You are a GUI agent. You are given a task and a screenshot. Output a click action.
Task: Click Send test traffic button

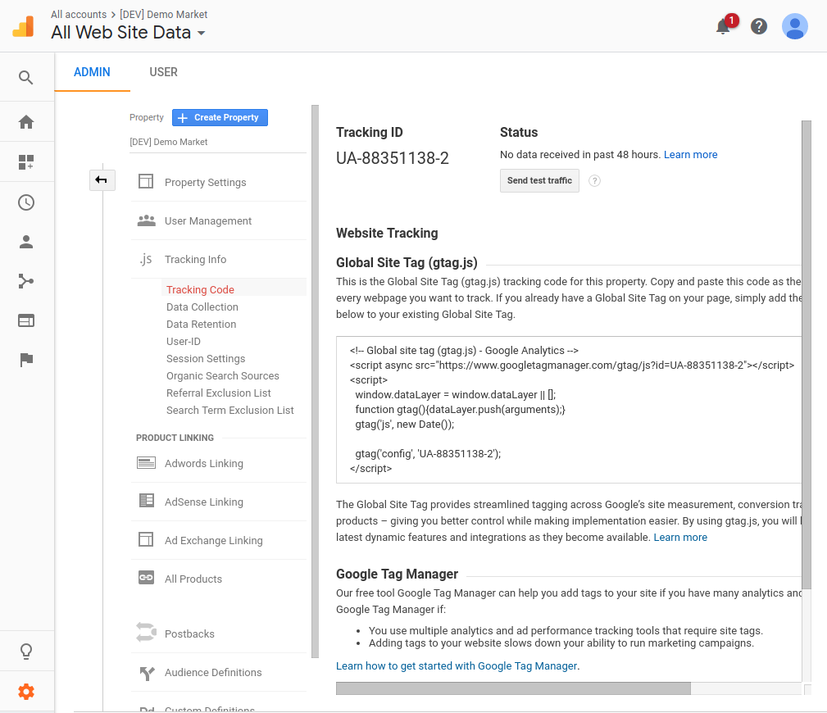(x=539, y=180)
